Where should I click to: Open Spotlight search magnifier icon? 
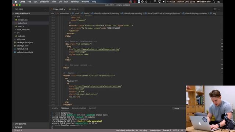pos(214,1)
